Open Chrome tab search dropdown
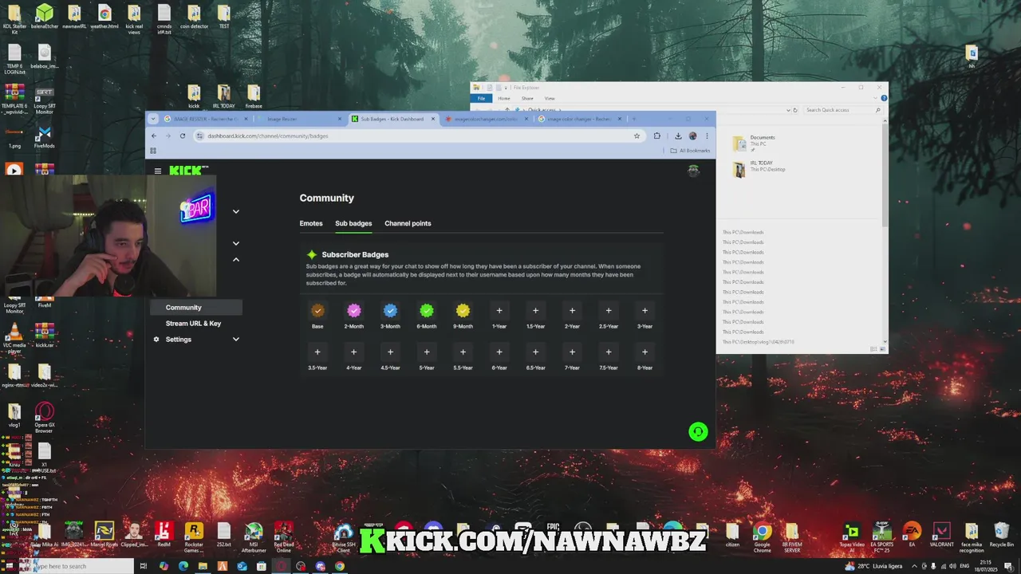 pyautogui.click(x=154, y=119)
